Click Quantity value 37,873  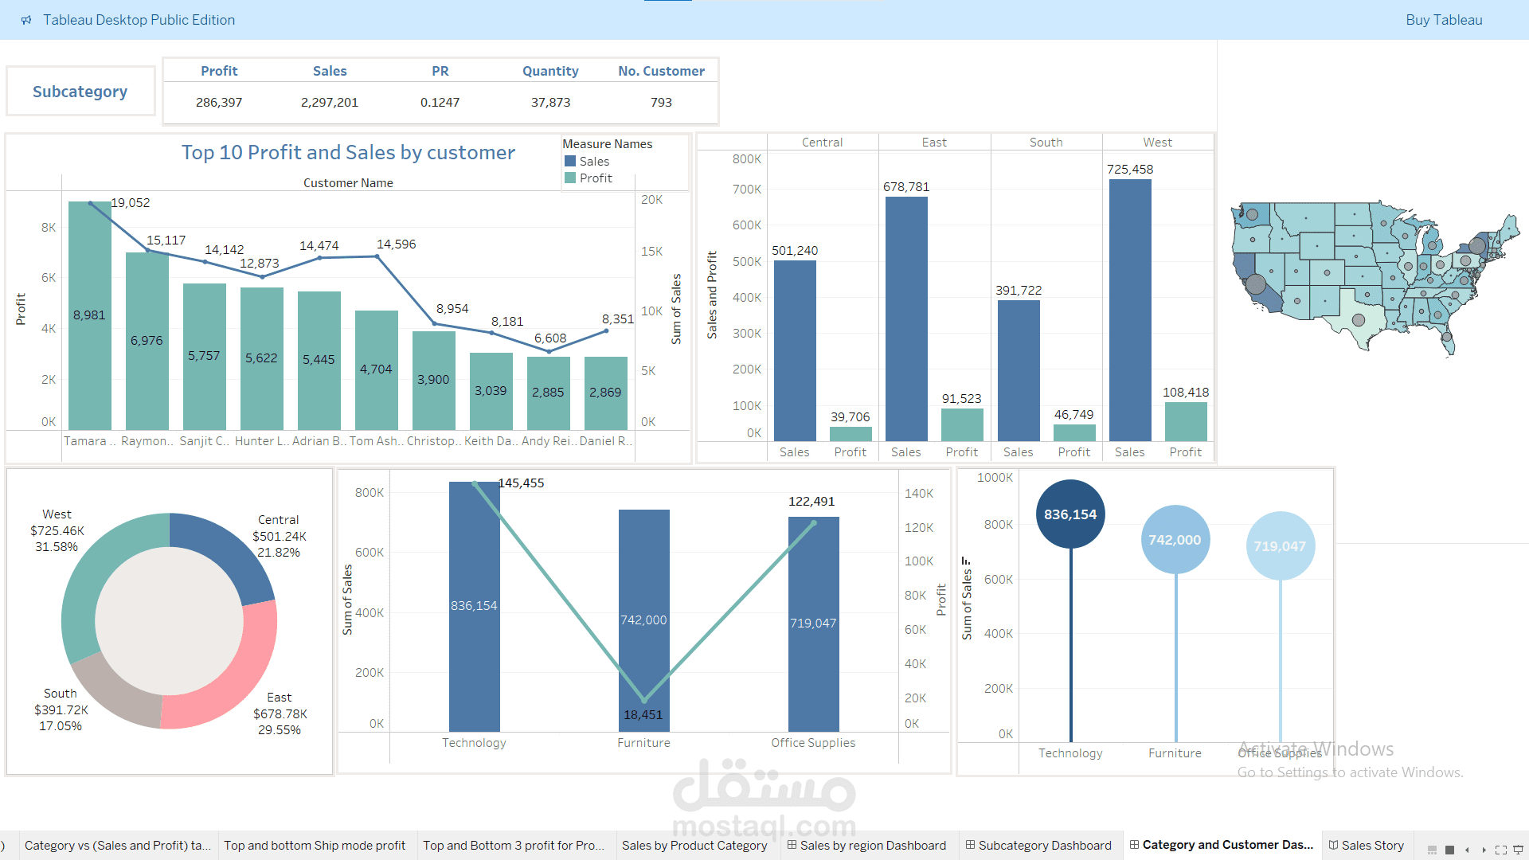tap(550, 102)
